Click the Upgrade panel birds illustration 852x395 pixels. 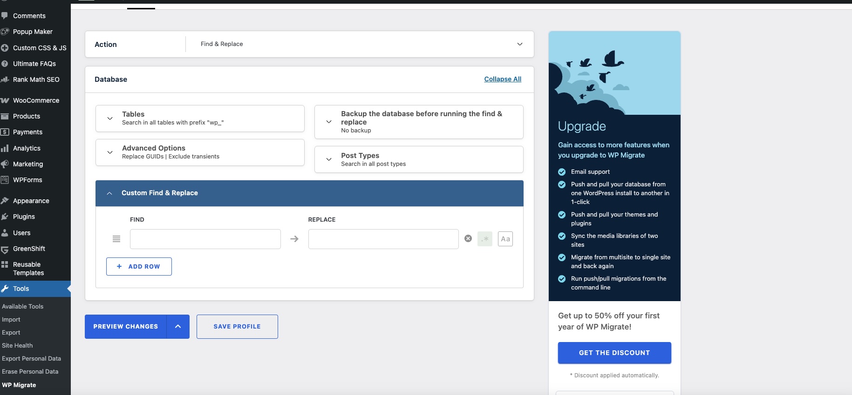(614, 73)
